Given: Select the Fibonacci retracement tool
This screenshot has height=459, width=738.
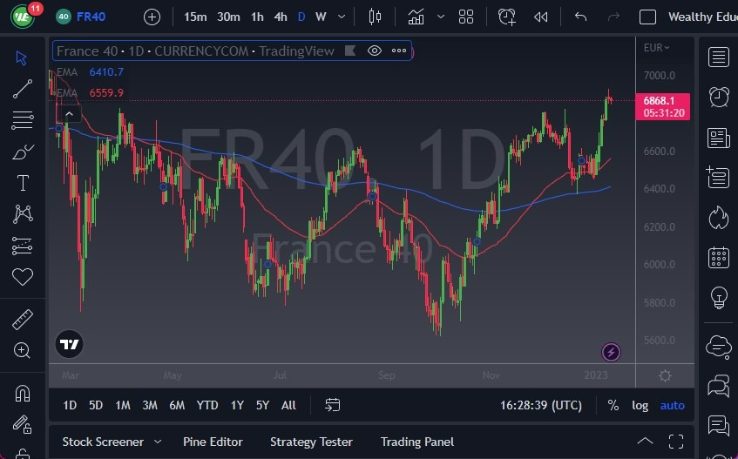Looking at the screenshot, I should 22,120.
